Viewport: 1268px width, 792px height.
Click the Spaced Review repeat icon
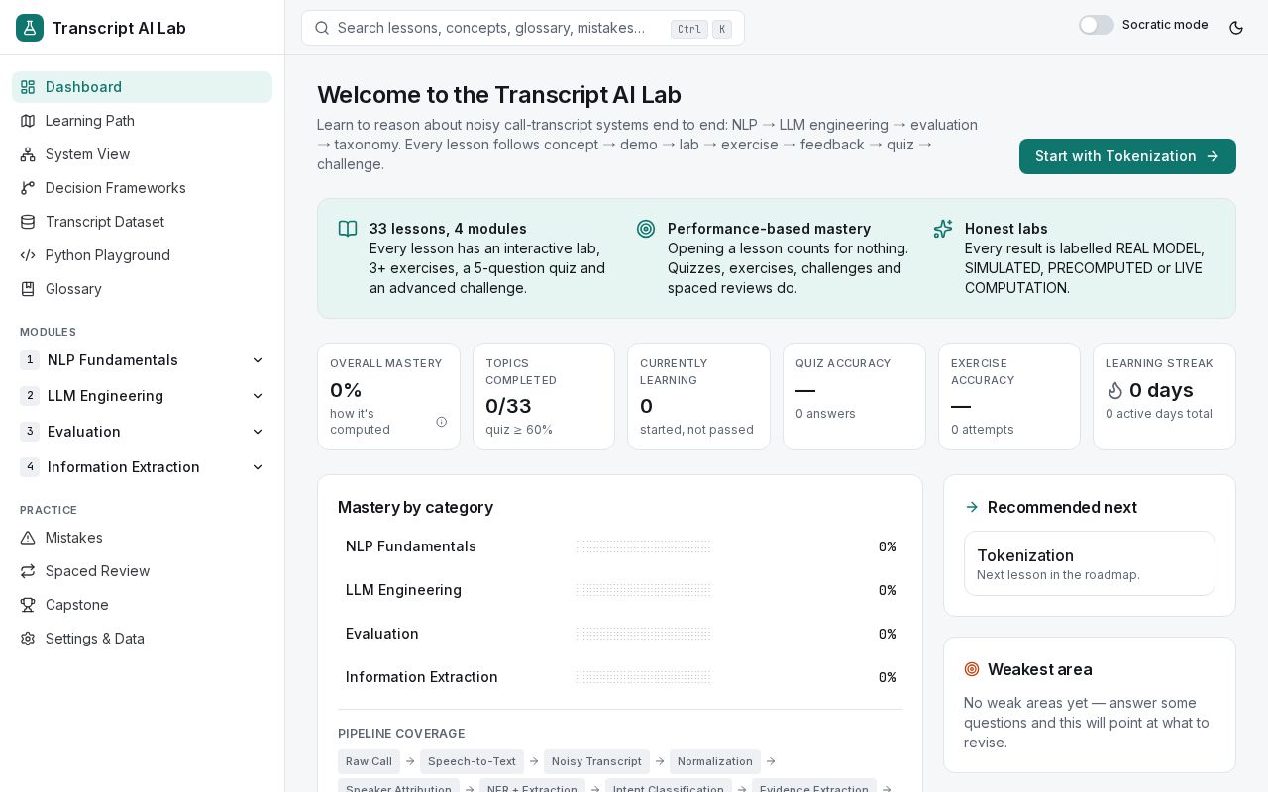point(28,571)
